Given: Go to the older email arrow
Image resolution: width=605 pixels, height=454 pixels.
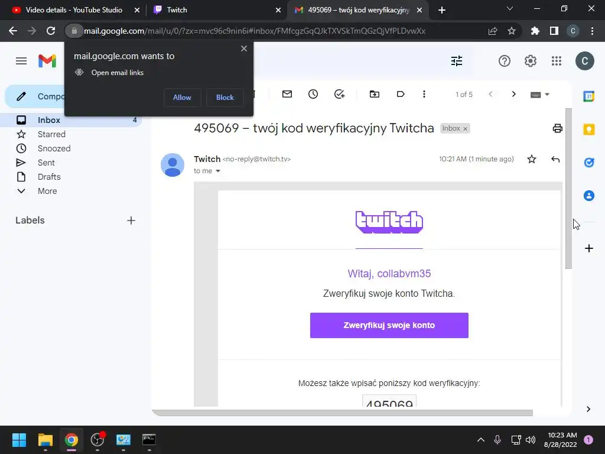Looking at the screenshot, I should (x=513, y=94).
